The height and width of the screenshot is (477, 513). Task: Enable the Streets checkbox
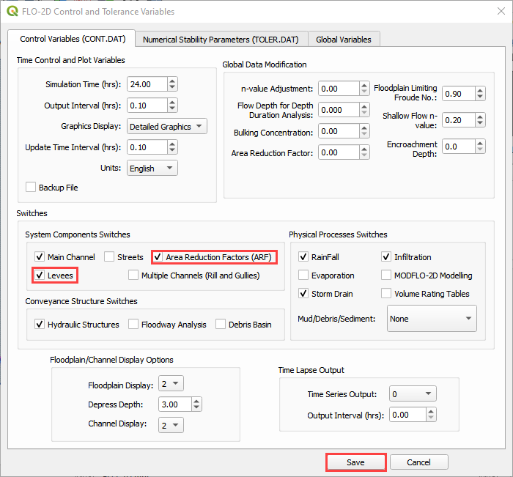pyautogui.click(x=109, y=257)
